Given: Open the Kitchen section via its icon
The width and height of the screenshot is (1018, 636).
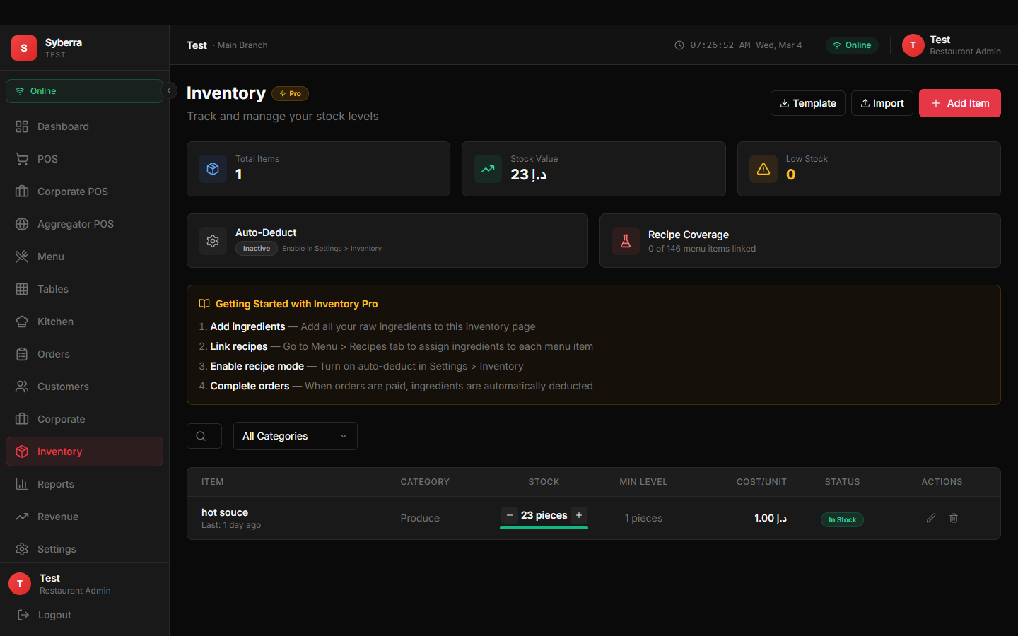Looking at the screenshot, I should [23, 322].
